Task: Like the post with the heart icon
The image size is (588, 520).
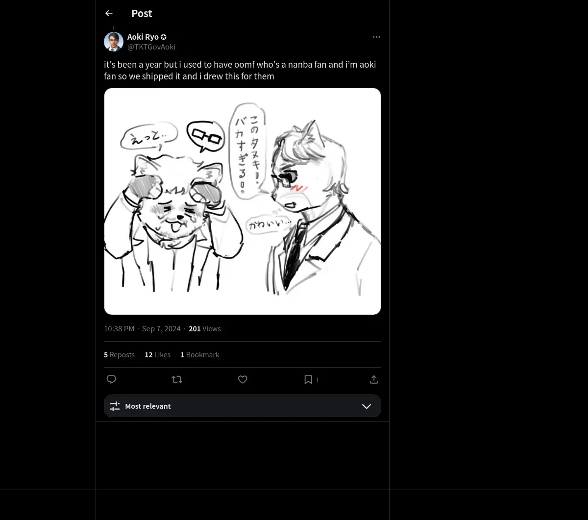Action: tap(243, 379)
